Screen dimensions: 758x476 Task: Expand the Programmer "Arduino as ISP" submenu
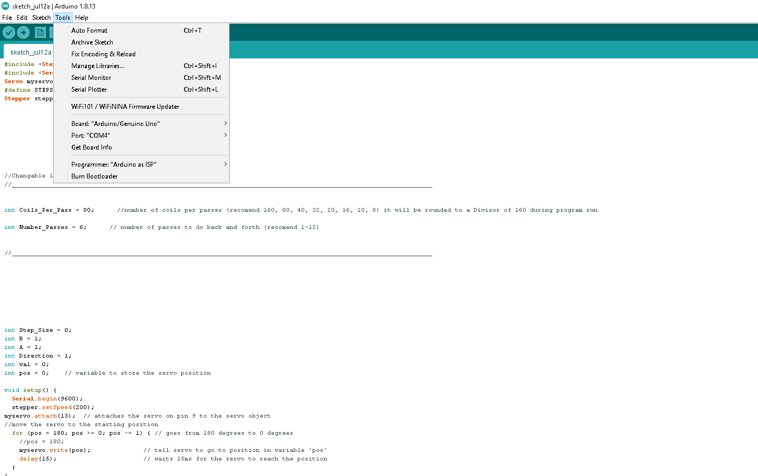(x=113, y=164)
